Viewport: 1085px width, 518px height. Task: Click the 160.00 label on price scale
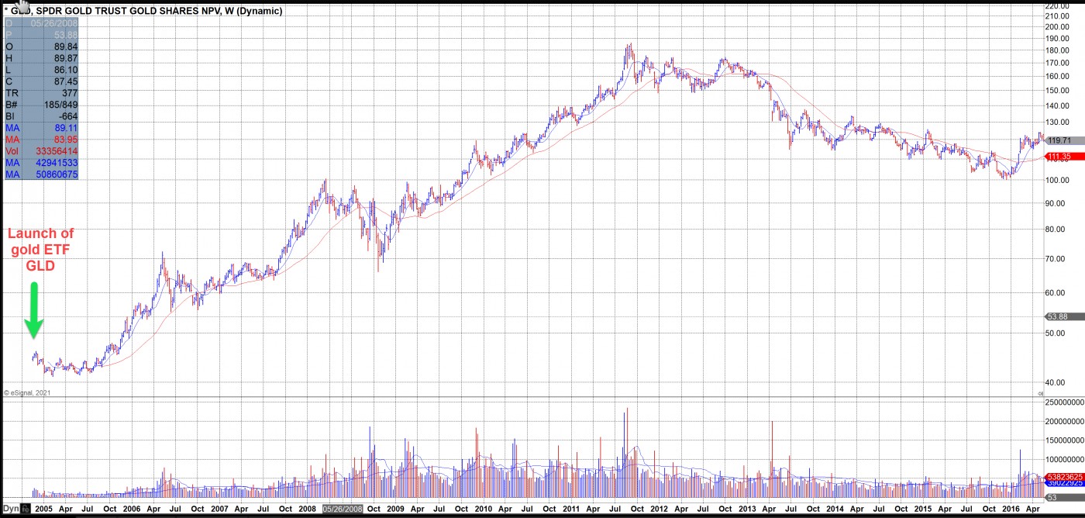point(1058,77)
